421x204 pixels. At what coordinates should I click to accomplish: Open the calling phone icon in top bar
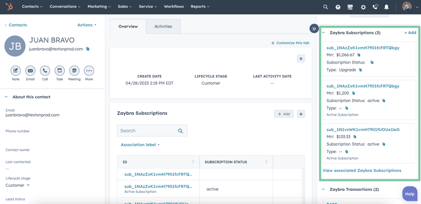[x=375, y=7]
